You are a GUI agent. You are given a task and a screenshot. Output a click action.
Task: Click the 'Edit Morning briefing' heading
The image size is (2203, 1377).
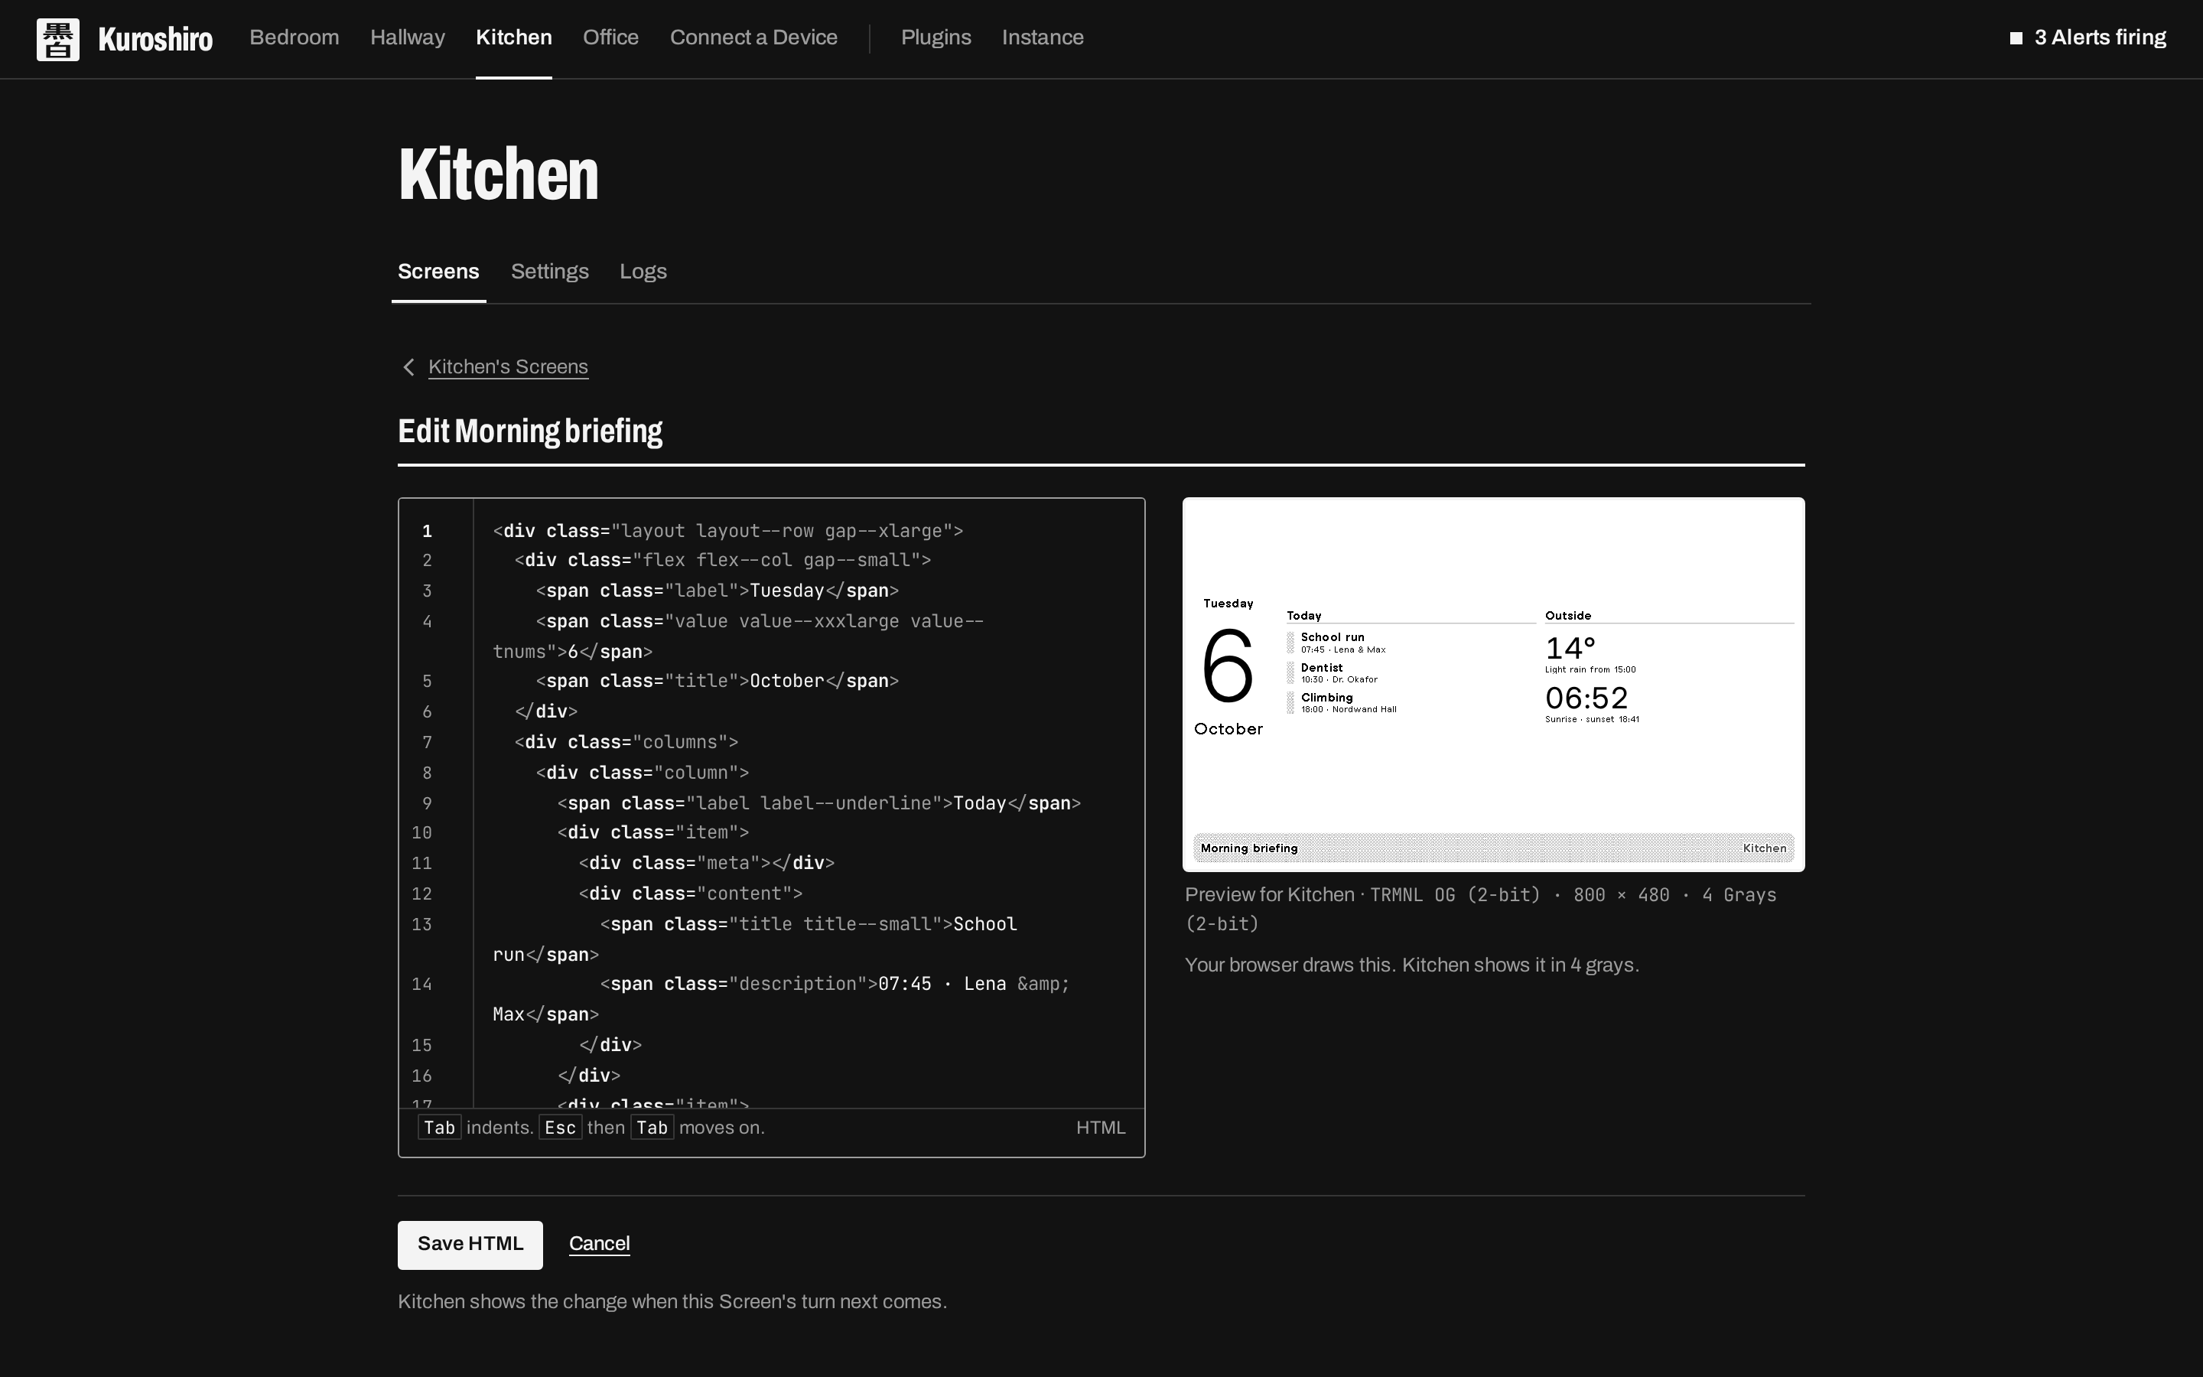[530, 431]
